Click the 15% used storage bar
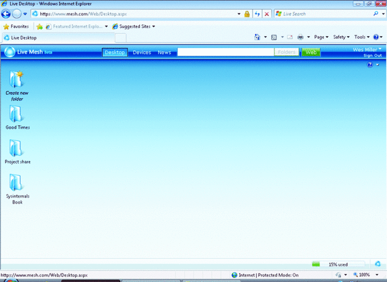 point(338,264)
